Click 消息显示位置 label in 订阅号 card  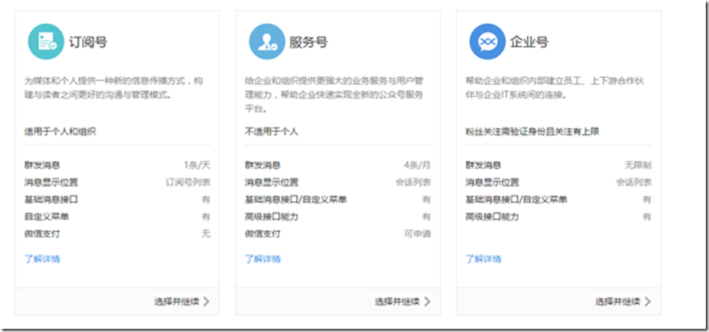point(51,182)
